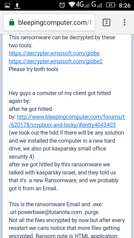Tap the 'This ransomware can be decrypted' line
Screen dimensions: 134x238
point(62,37)
